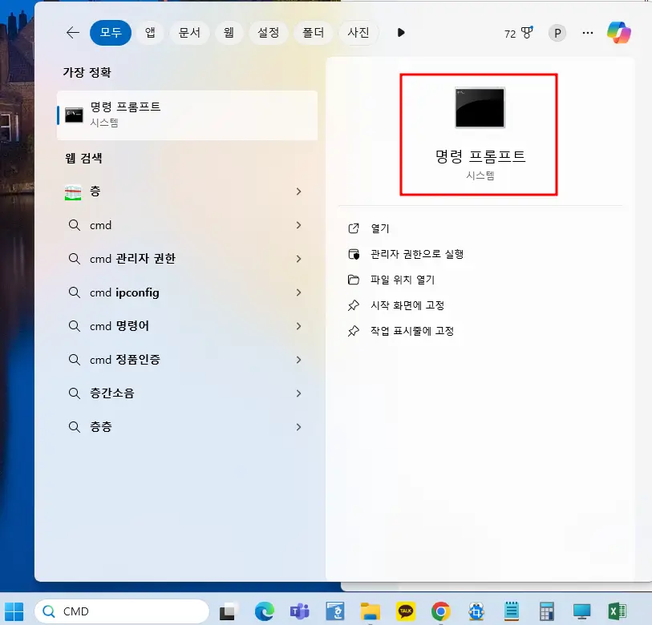Click the 파일 위치 열기 folder icon

[x=353, y=280]
